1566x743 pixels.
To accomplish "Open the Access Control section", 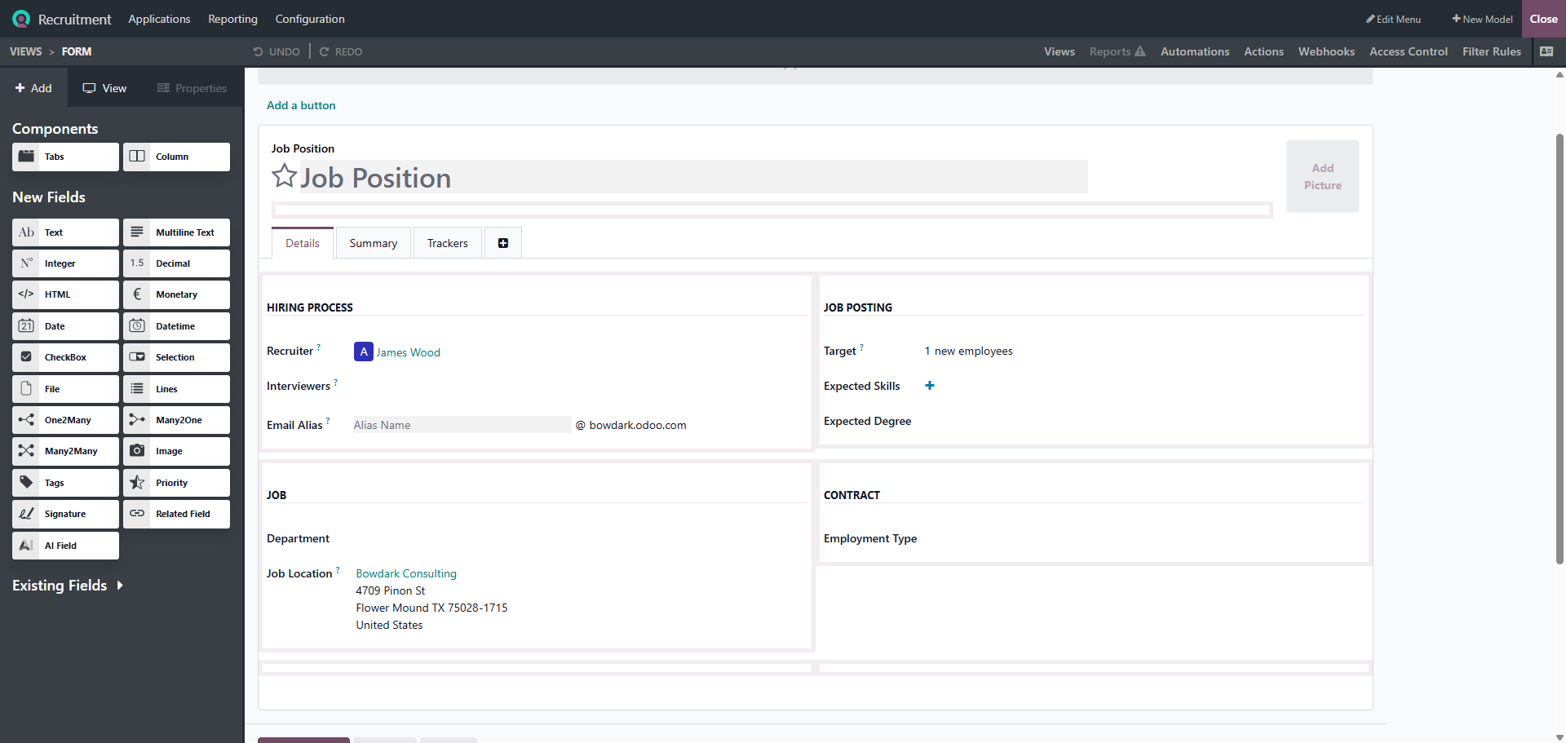I will click(x=1409, y=51).
